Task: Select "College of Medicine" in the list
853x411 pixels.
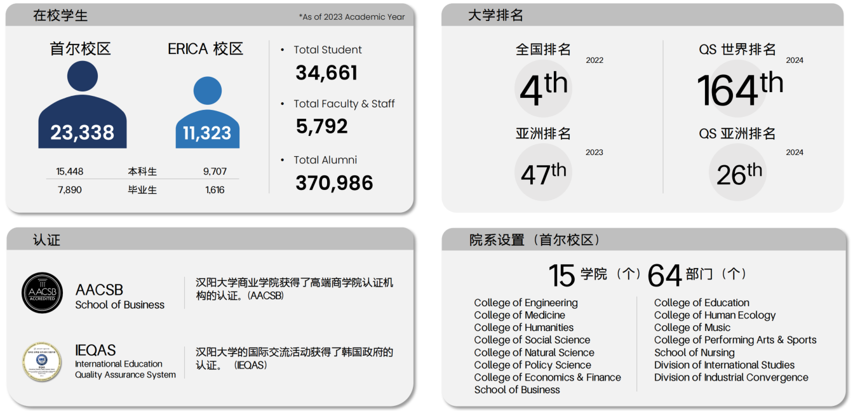Action: [520, 315]
